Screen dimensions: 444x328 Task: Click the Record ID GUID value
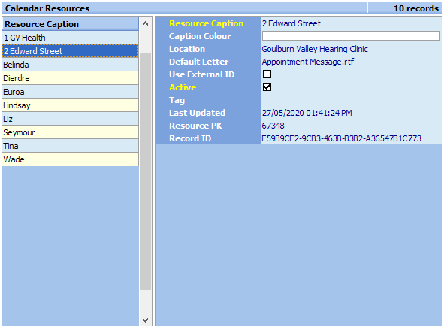pos(341,138)
